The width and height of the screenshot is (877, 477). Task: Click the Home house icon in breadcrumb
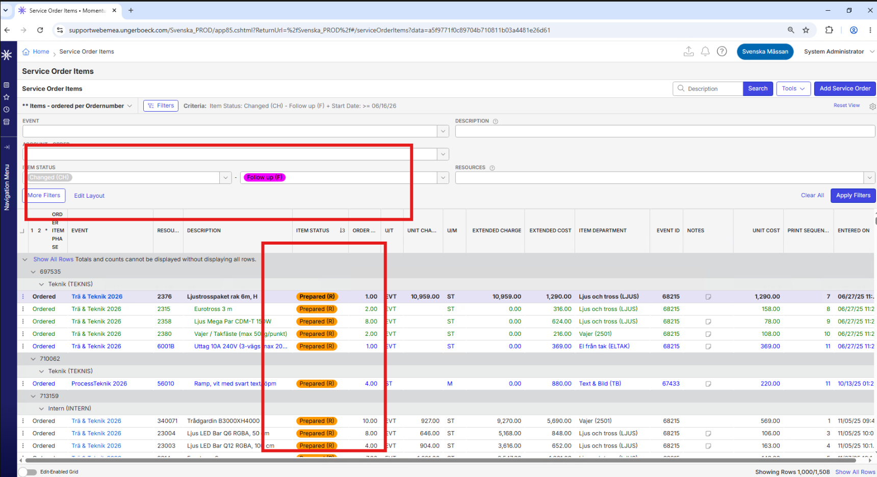coord(26,52)
